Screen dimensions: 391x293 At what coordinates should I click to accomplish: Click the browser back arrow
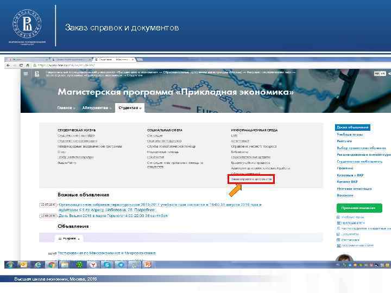(x=8, y=65)
